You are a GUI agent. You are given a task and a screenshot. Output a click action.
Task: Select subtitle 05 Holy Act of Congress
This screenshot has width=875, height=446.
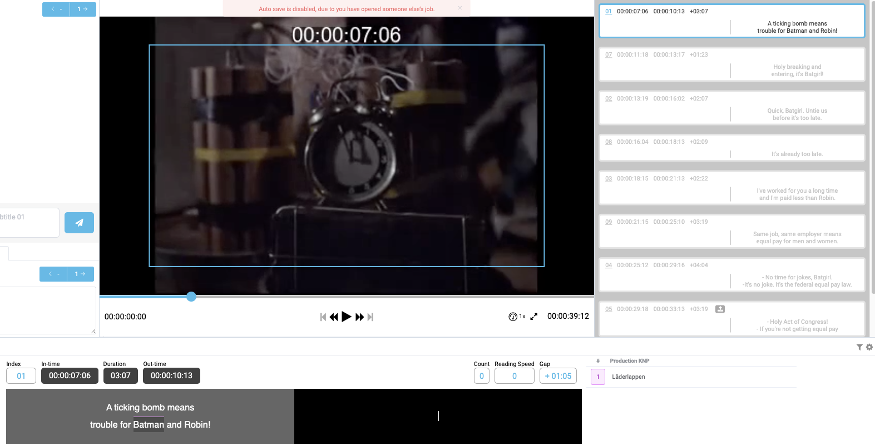pyautogui.click(x=731, y=319)
